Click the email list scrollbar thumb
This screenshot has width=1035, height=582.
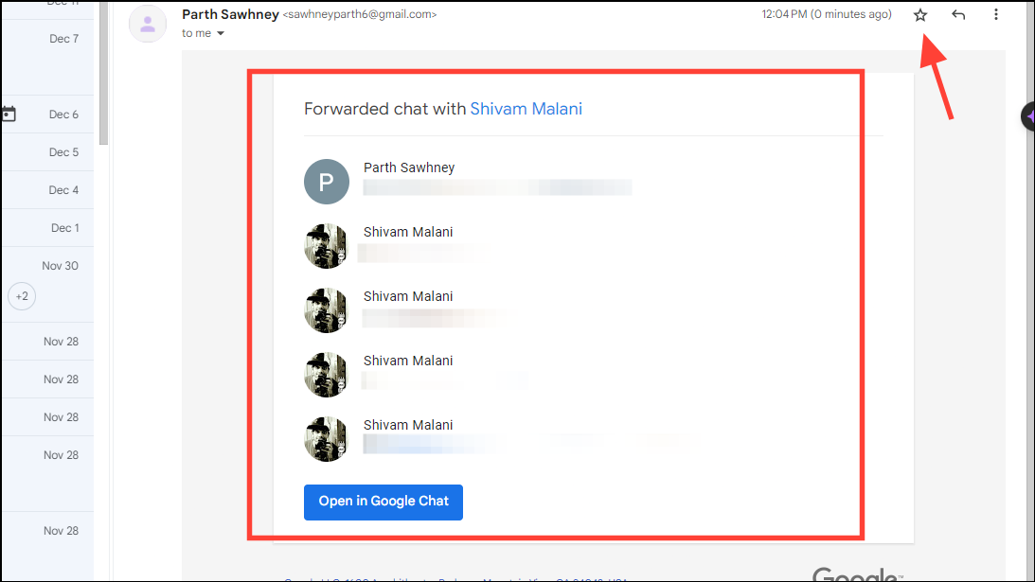pyautogui.click(x=103, y=73)
